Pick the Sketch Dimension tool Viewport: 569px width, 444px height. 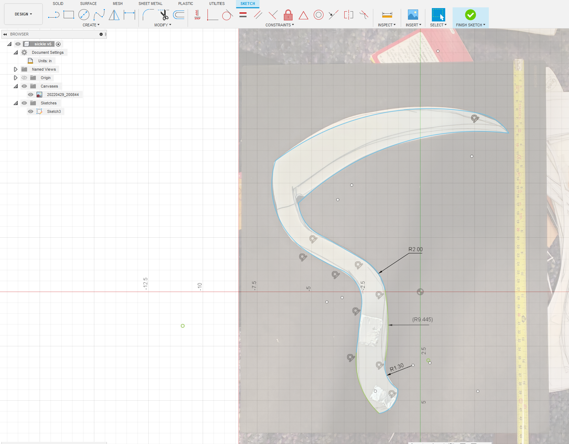click(129, 15)
